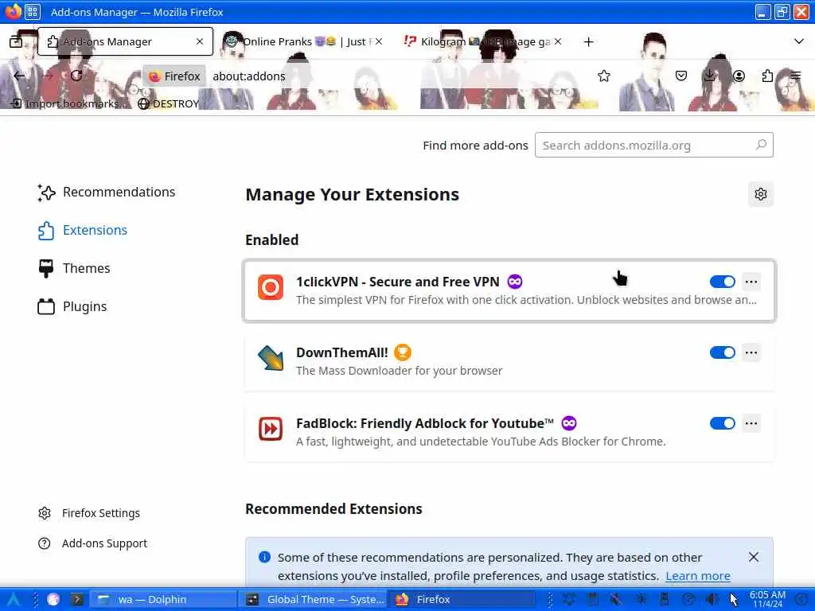Open the Firefox account icon
The width and height of the screenshot is (815, 611).
(739, 76)
